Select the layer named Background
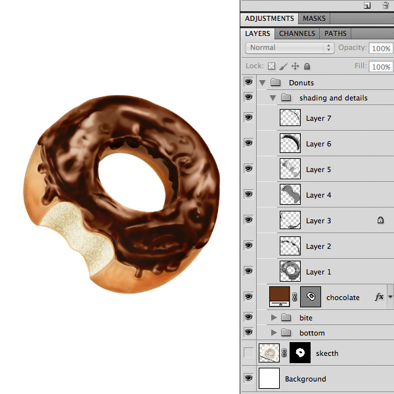 coord(305,379)
